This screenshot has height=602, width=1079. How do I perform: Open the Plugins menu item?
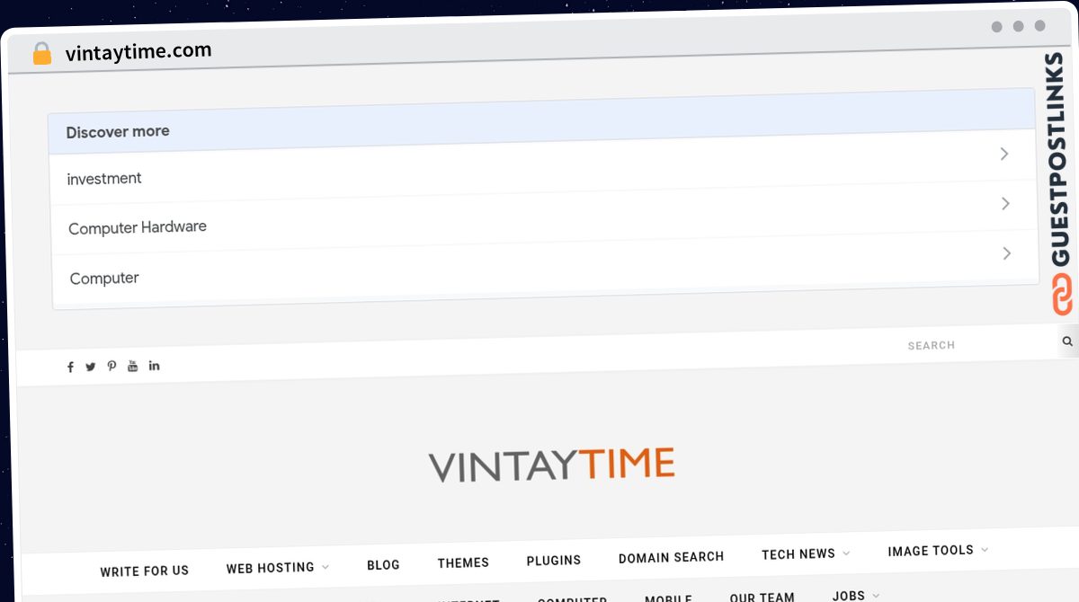point(554,560)
